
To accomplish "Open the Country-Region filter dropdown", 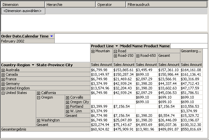I will coord(33,65).
